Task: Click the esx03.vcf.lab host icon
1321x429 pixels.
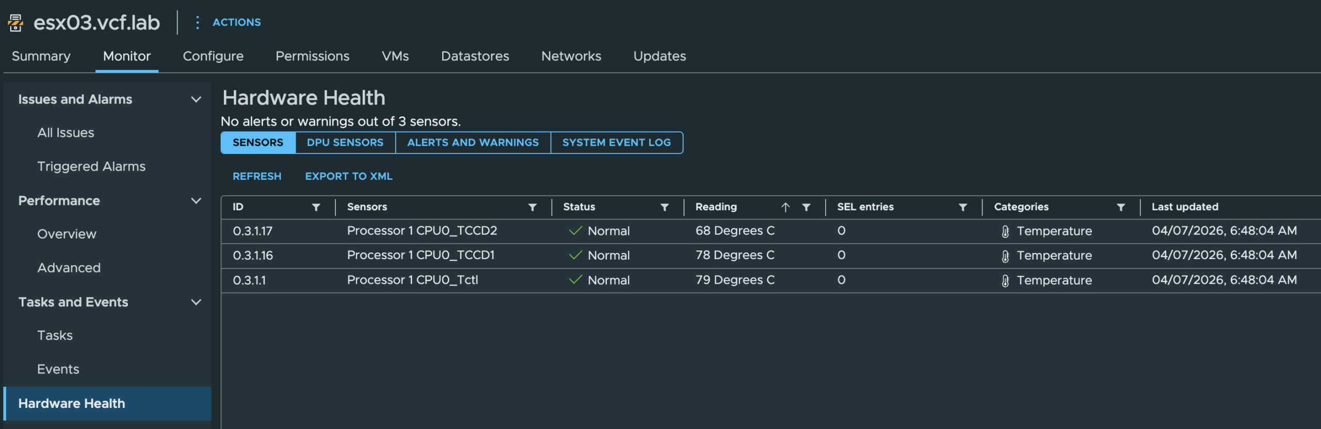Action: 15,23
